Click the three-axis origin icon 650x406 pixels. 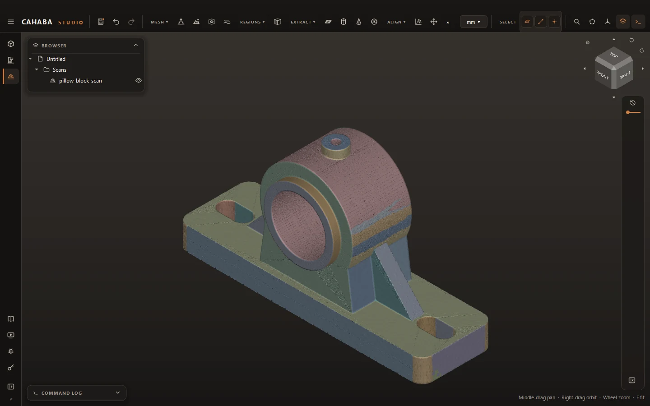click(608, 22)
